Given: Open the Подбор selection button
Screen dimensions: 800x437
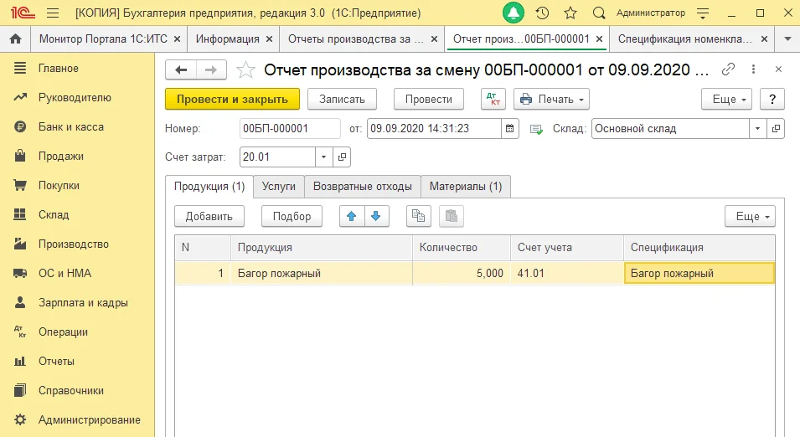Looking at the screenshot, I should (x=292, y=216).
